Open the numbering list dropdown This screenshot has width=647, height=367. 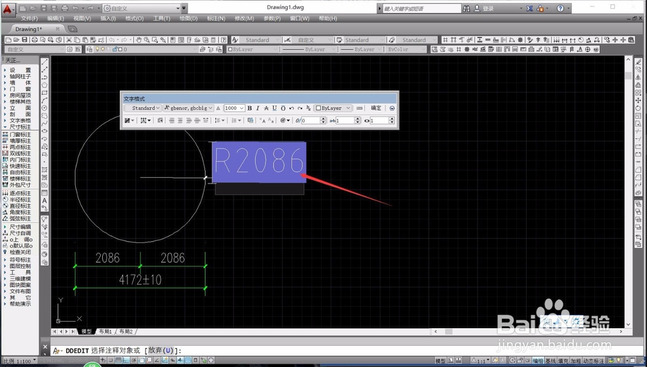(x=236, y=120)
